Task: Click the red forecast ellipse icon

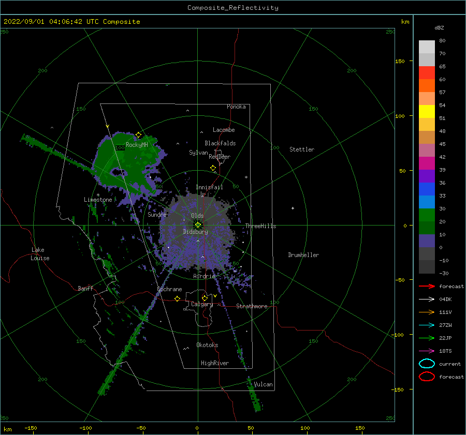Action: (427, 377)
